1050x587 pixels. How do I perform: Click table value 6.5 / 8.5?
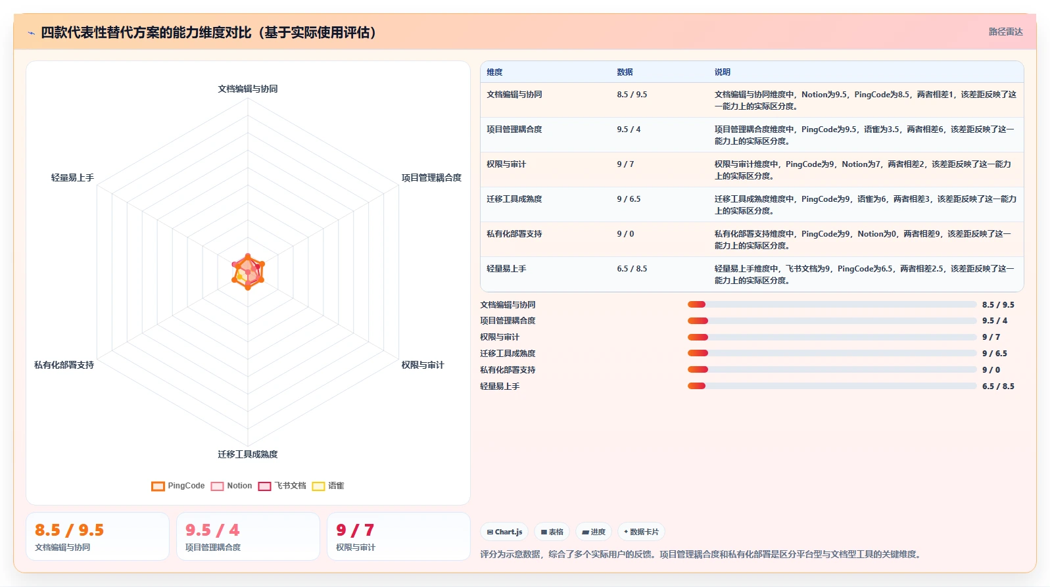pos(632,269)
